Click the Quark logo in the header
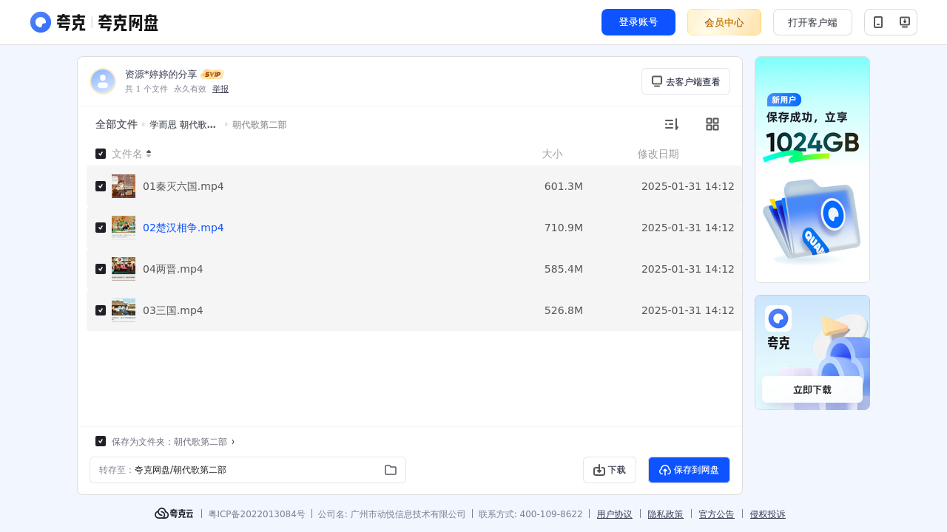The image size is (947, 532). [94, 22]
